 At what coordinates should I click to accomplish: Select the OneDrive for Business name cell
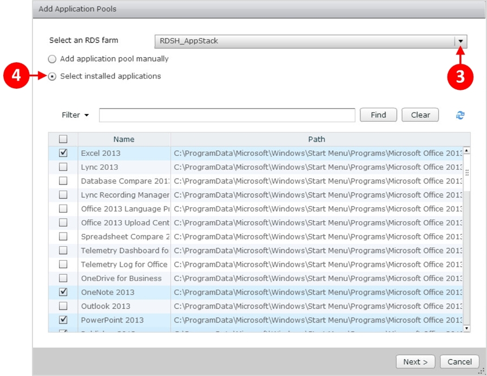tap(124, 278)
